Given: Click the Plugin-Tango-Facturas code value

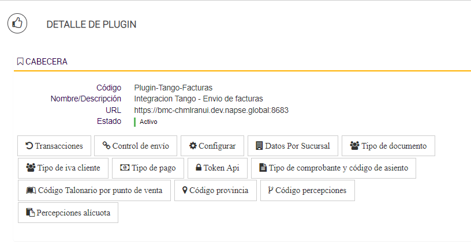Looking at the screenshot, I should (173, 88).
